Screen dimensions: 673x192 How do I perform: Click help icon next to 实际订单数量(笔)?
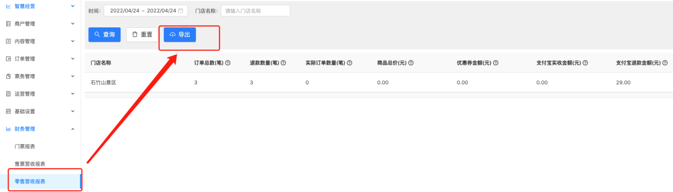[349, 63]
